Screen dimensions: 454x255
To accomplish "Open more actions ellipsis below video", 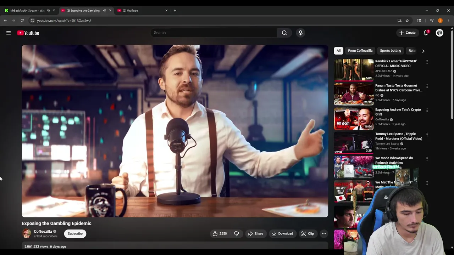I will point(323,233).
